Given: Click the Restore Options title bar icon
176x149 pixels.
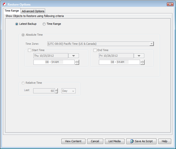Looking at the screenshot, I should tap(4, 4).
